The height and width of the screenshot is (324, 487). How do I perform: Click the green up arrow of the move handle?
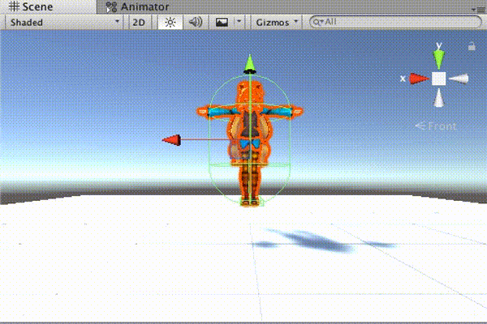pyautogui.click(x=250, y=63)
